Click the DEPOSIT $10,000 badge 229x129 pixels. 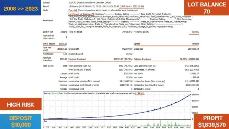[x=20, y=122]
